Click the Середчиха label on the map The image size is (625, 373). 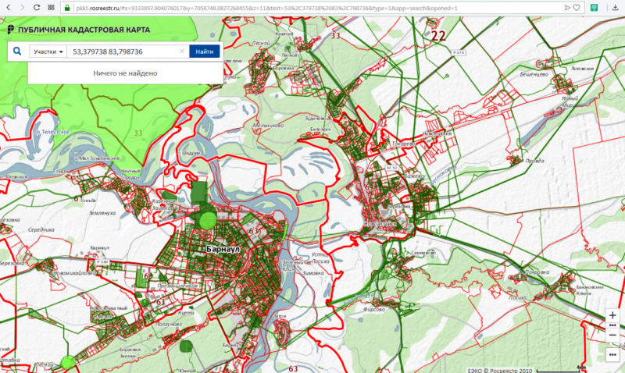click(41, 229)
